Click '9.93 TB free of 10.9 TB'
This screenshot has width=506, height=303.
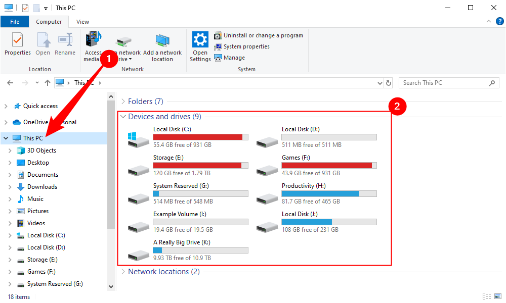[x=182, y=258]
